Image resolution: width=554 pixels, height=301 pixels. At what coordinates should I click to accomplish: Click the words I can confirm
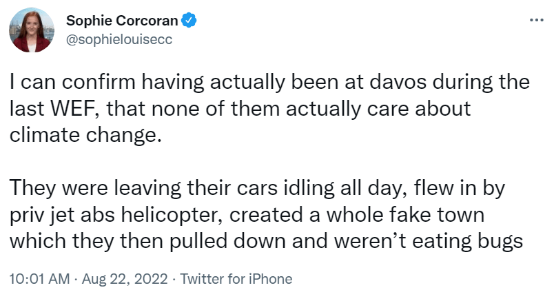coord(63,83)
